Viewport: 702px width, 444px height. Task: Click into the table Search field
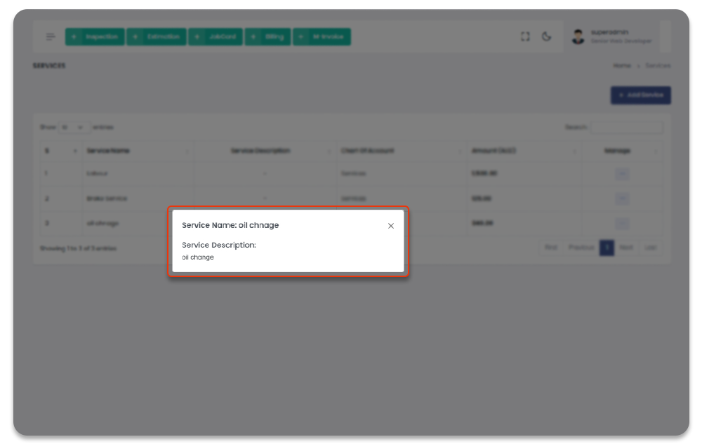pyautogui.click(x=626, y=128)
